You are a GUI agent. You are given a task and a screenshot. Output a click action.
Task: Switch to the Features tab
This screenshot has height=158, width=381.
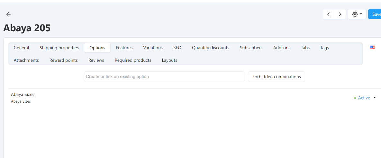[x=124, y=48]
